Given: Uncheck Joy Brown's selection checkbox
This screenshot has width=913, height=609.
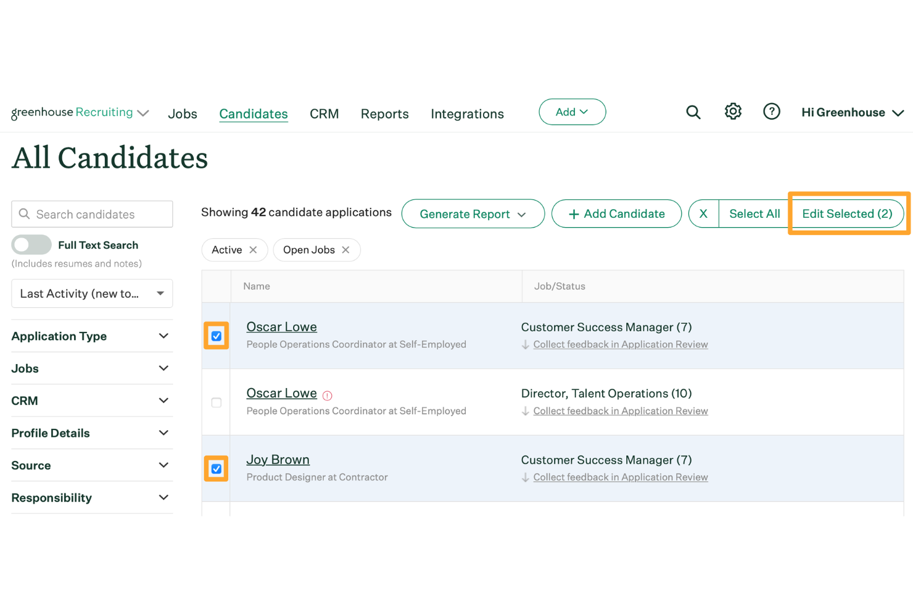Looking at the screenshot, I should pos(216,468).
